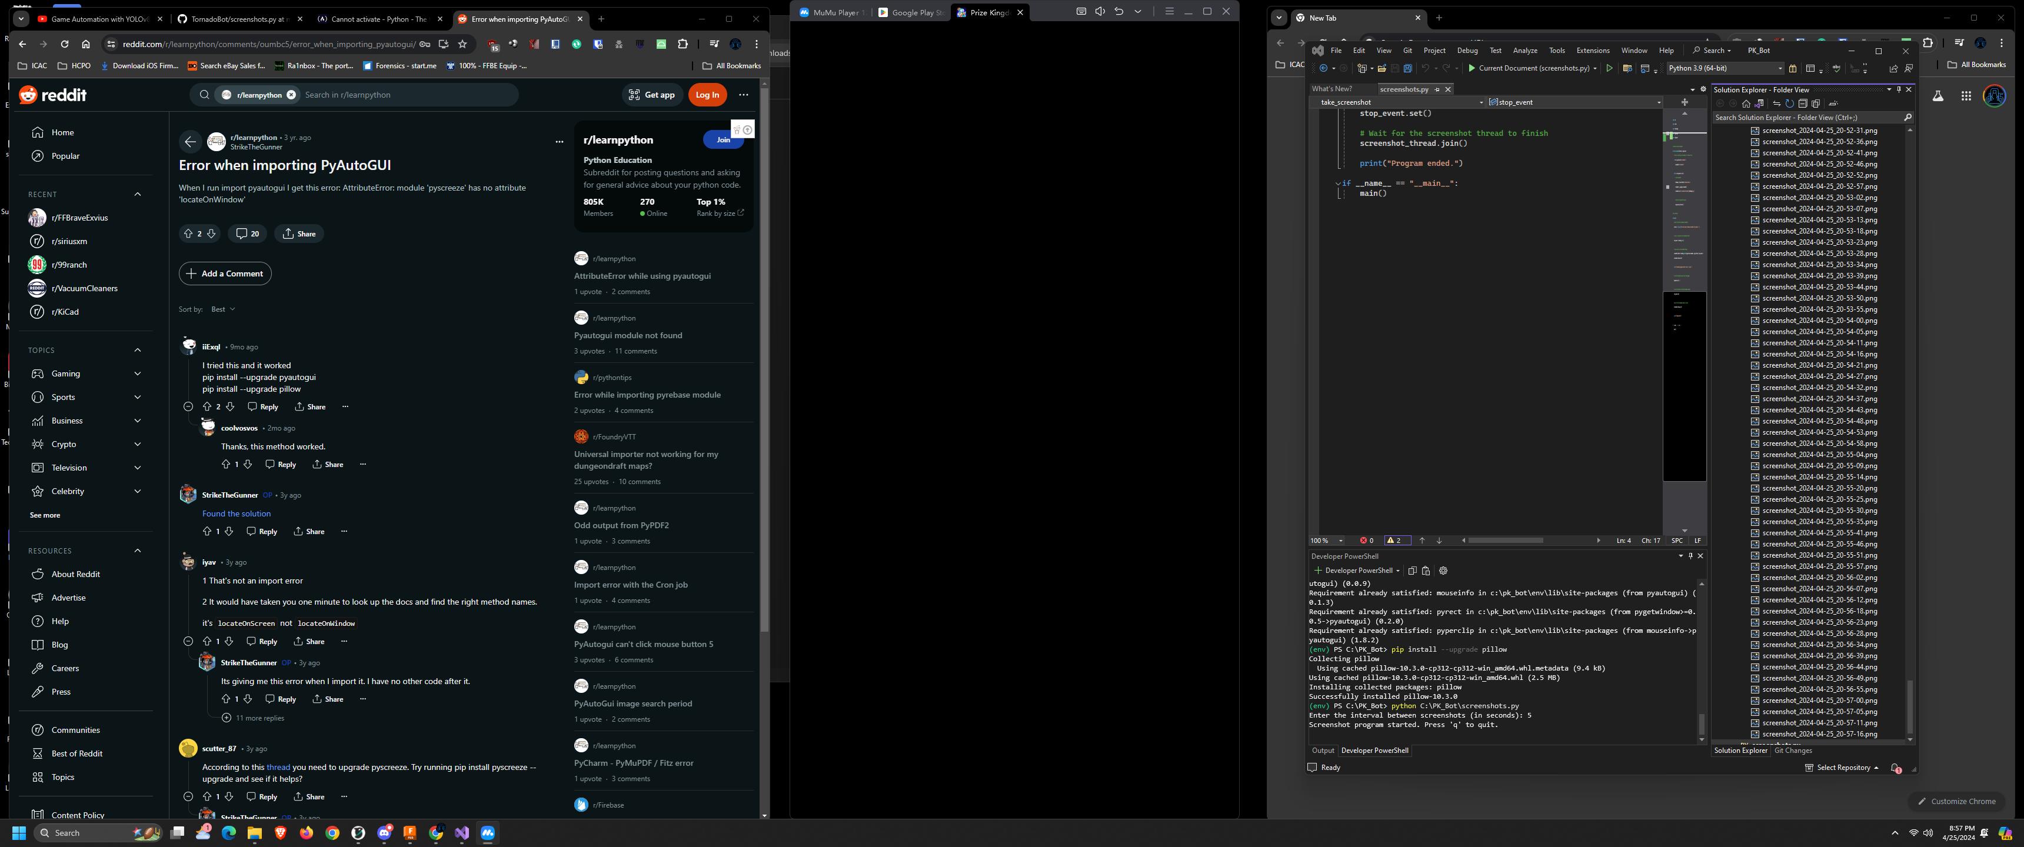Click the Reddit logo in the header
The width and height of the screenshot is (2024, 847).
[52, 94]
